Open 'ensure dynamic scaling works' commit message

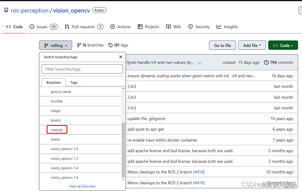191,76
